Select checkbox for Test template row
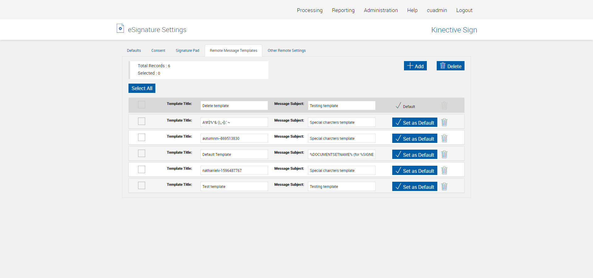This screenshot has height=278, width=593. pyautogui.click(x=141, y=185)
